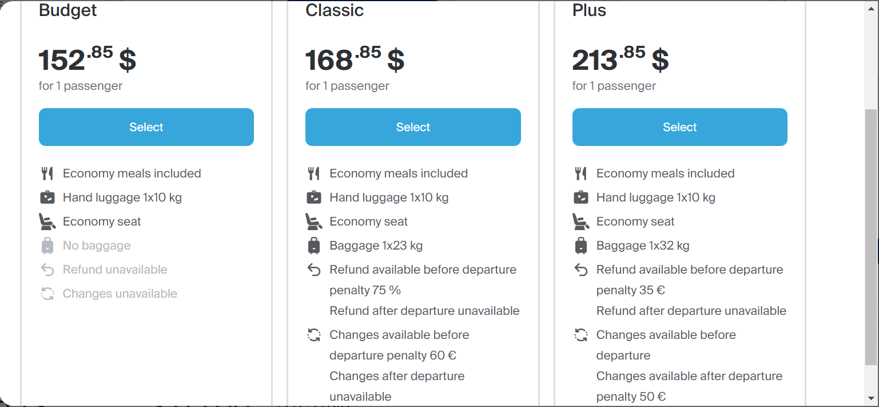The height and width of the screenshot is (407, 879).
Task: Click the refund arrow icon in Classic
Action: tap(314, 270)
